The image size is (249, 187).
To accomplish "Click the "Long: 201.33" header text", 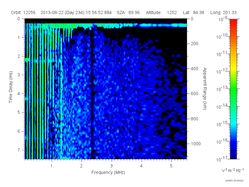I will coord(223,12).
